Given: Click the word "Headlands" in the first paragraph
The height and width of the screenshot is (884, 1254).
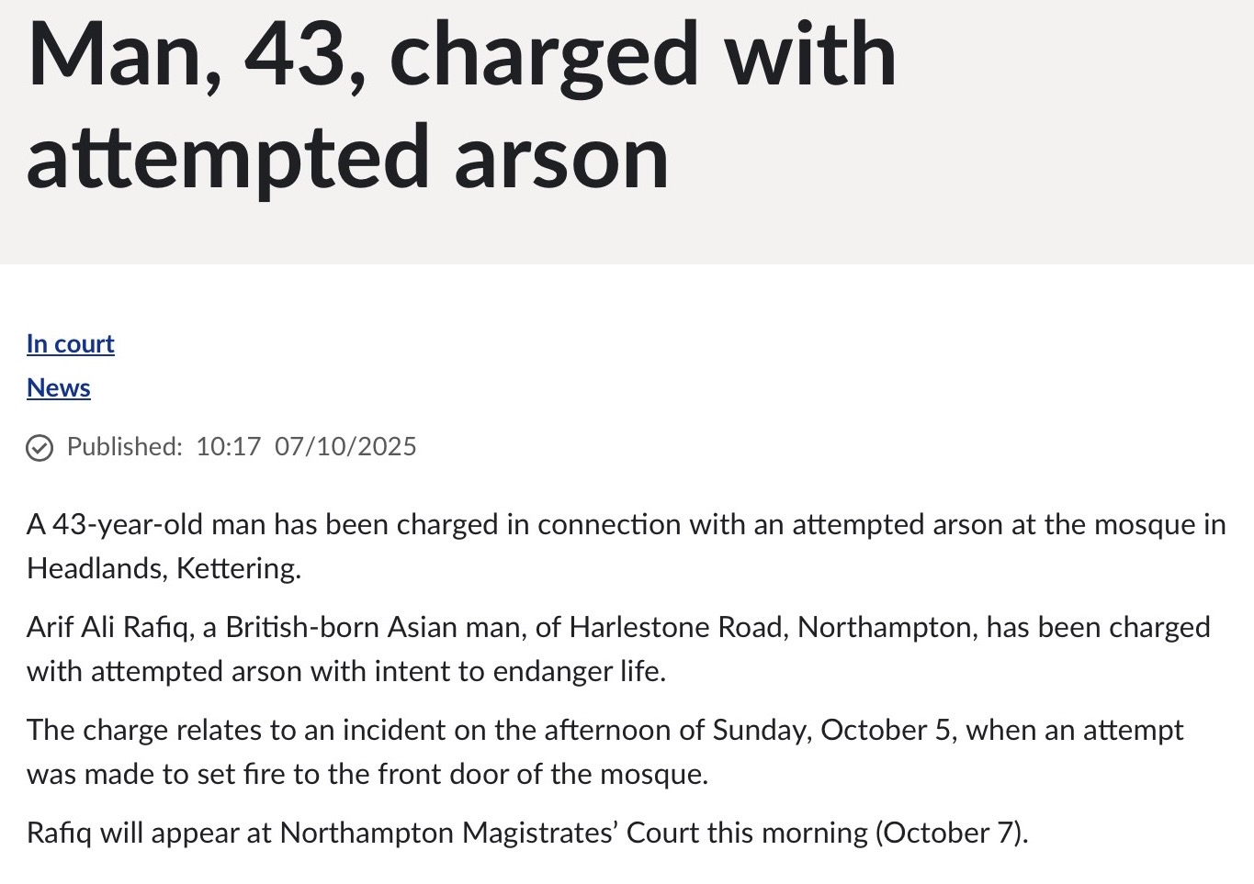Looking at the screenshot, I should click(96, 568).
